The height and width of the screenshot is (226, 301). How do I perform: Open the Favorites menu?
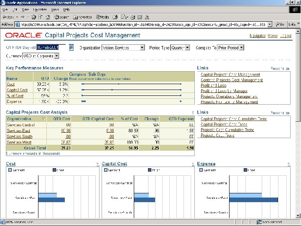point(40,10)
